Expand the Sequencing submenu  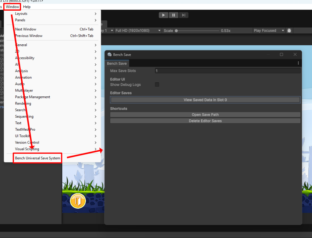(x=52, y=117)
